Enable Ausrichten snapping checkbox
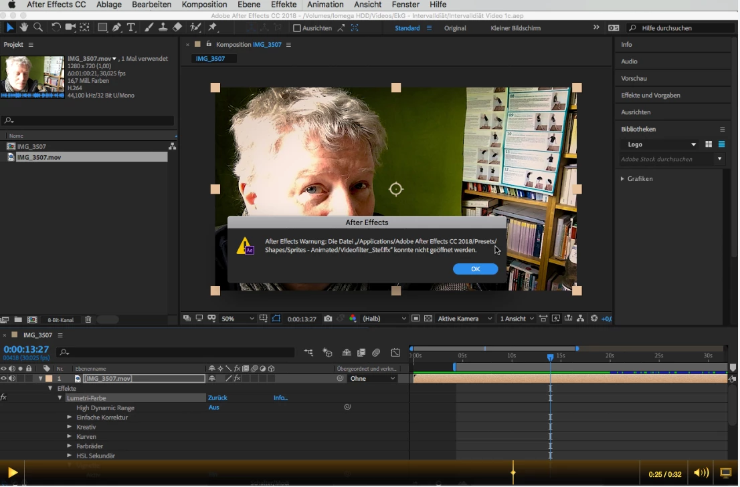The width and height of the screenshot is (740, 487). (297, 28)
